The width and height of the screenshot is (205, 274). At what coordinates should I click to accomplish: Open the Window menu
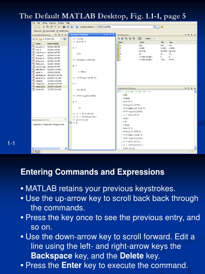[61, 23]
